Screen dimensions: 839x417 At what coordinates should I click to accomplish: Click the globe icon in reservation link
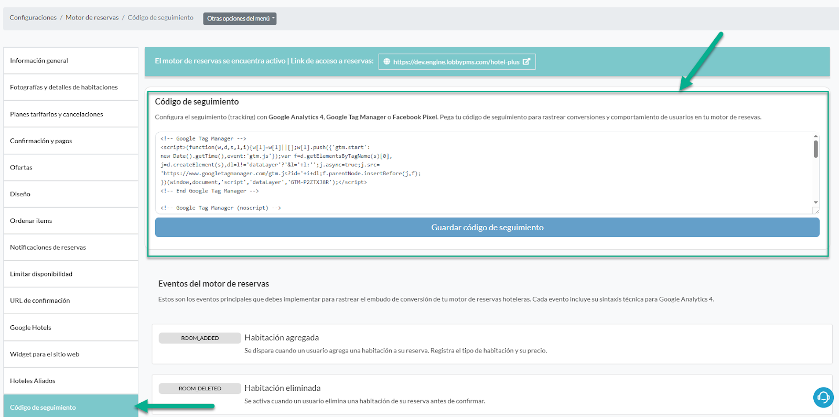(x=386, y=61)
